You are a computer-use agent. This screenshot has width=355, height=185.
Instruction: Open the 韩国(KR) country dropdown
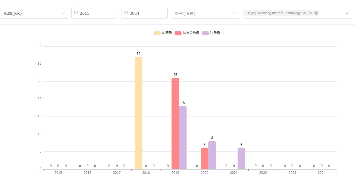point(34,13)
